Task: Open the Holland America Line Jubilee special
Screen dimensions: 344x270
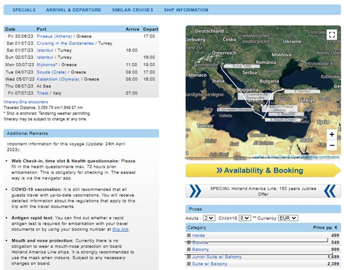Action: point(263,191)
